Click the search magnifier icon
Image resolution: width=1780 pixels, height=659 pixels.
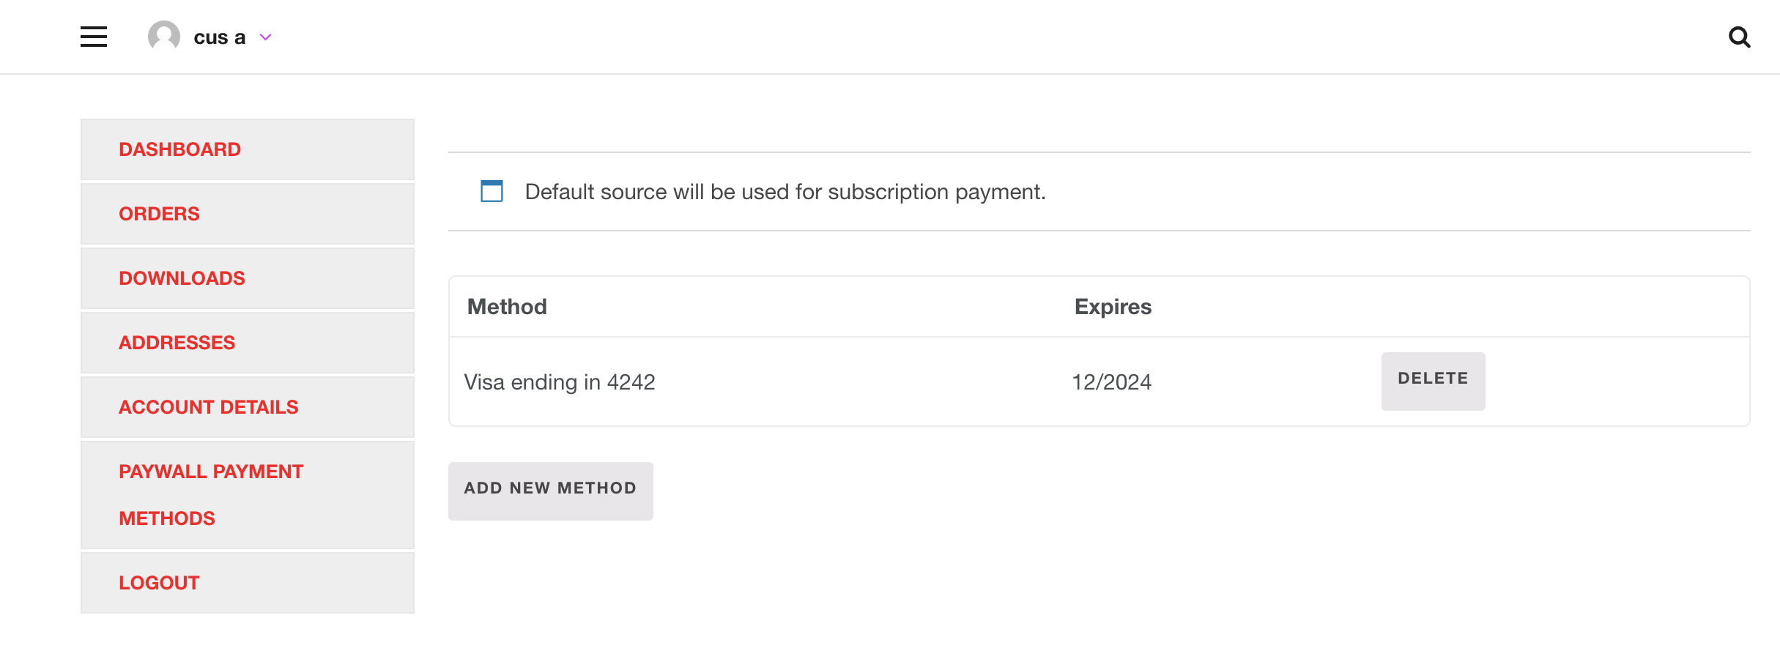point(1739,37)
